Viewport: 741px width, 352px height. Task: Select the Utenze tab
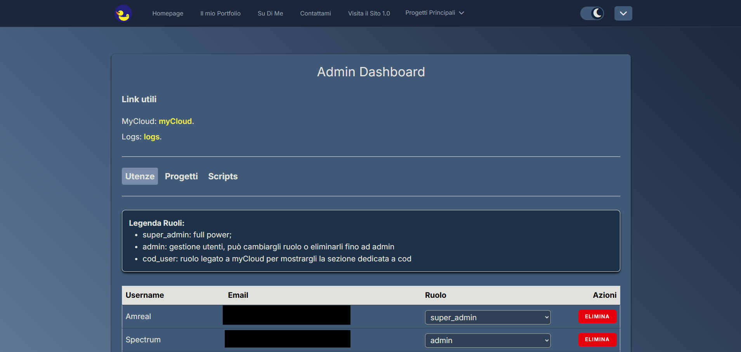140,176
